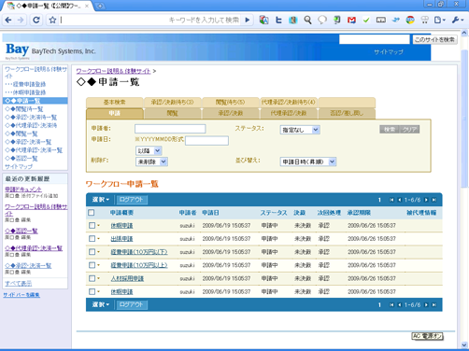Click the Gmail extension icon in toolbar
The image size is (469, 351).
(351, 21)
